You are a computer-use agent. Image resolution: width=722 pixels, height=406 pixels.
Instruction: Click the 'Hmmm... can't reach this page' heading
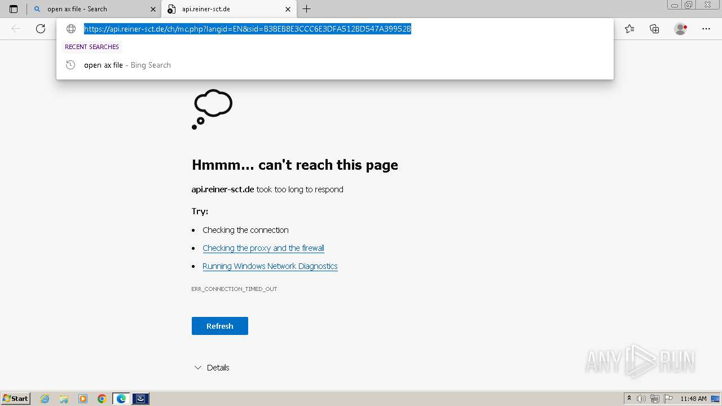tap(295, 165)
